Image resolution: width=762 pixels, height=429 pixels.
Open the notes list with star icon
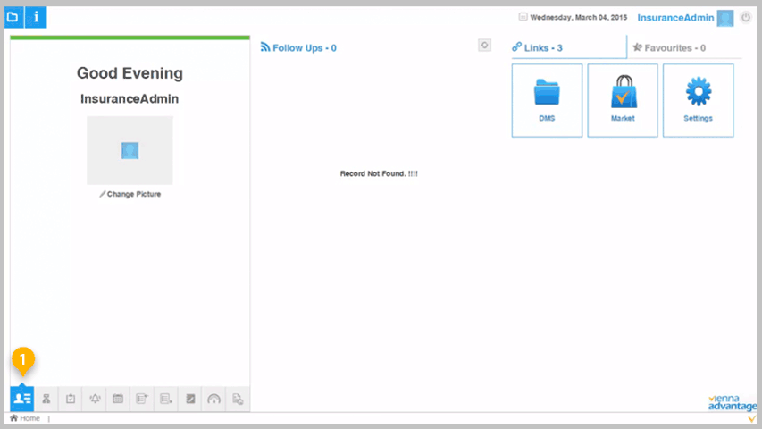click(x=142, y=399)
